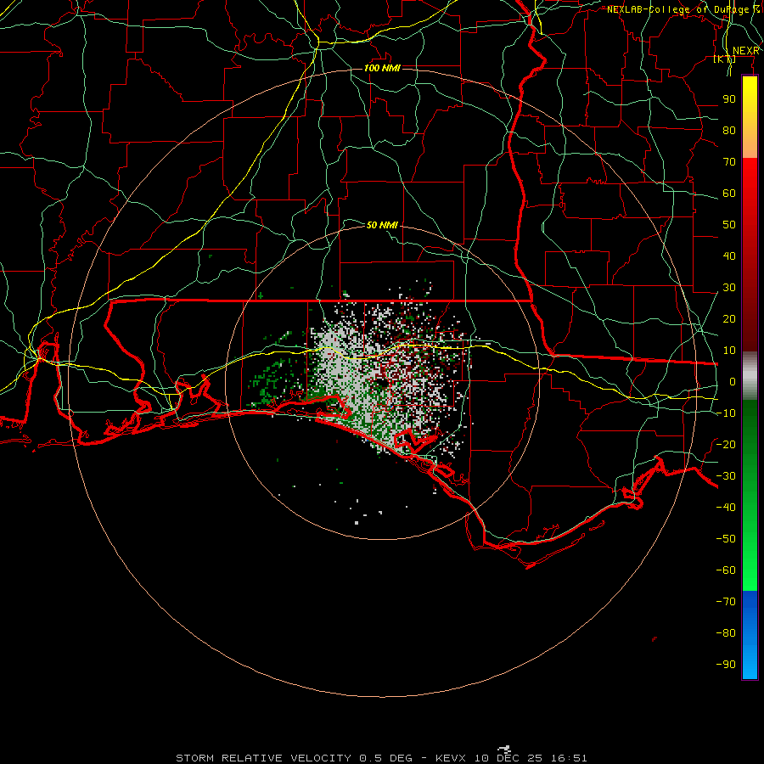Select the -30 value on velocity scale
Image resolution: width=764 pixels, height=764 pixels.
(x=726, y=476)
